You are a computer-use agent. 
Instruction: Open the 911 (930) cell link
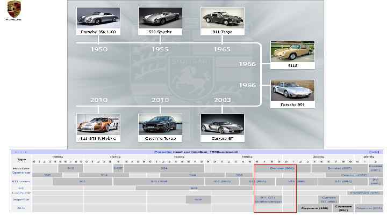159,182
